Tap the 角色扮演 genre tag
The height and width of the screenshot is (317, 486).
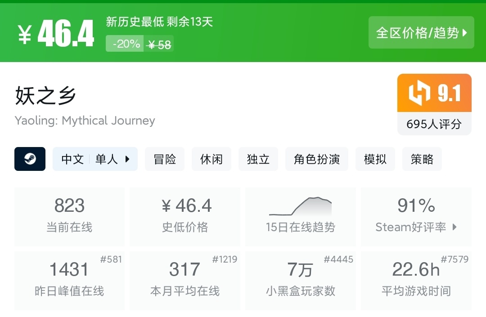(x=317, y=159)
